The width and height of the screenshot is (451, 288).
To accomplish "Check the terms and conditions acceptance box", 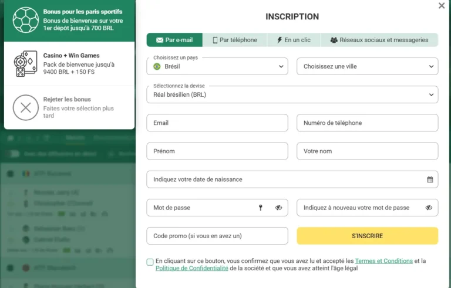I will coord(150,262).
